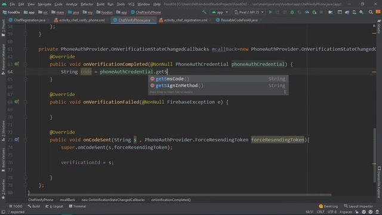
Task: Open the Layout Inspector panel
Action: (358, 206)
